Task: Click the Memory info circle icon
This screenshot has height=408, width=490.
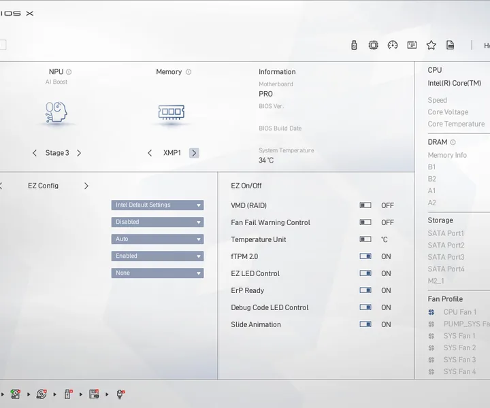Action: [x=189, y=72]
